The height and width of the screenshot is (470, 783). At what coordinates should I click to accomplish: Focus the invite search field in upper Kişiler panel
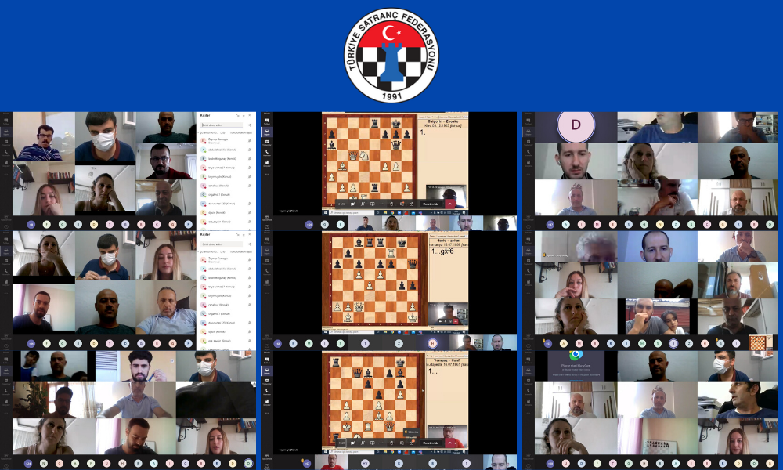pyautogui.click(x=222, y=125)
